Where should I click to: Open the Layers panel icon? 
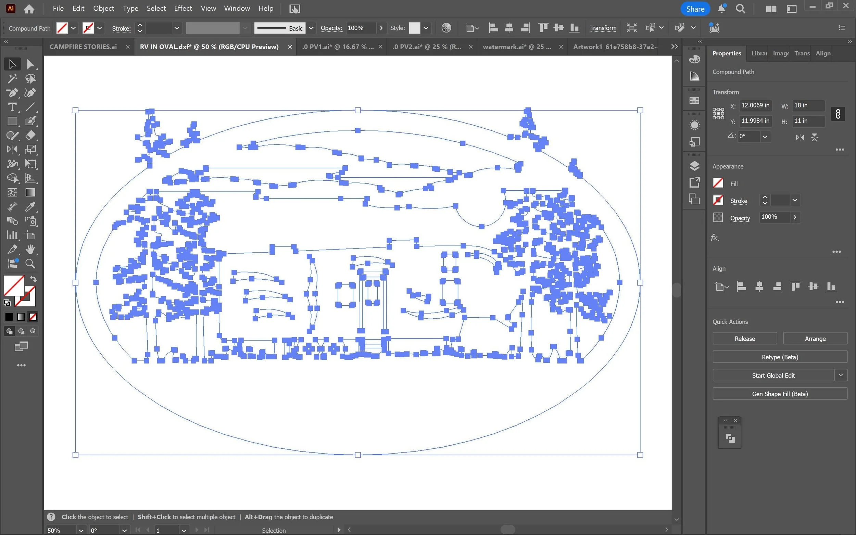(x=694, y=166)
